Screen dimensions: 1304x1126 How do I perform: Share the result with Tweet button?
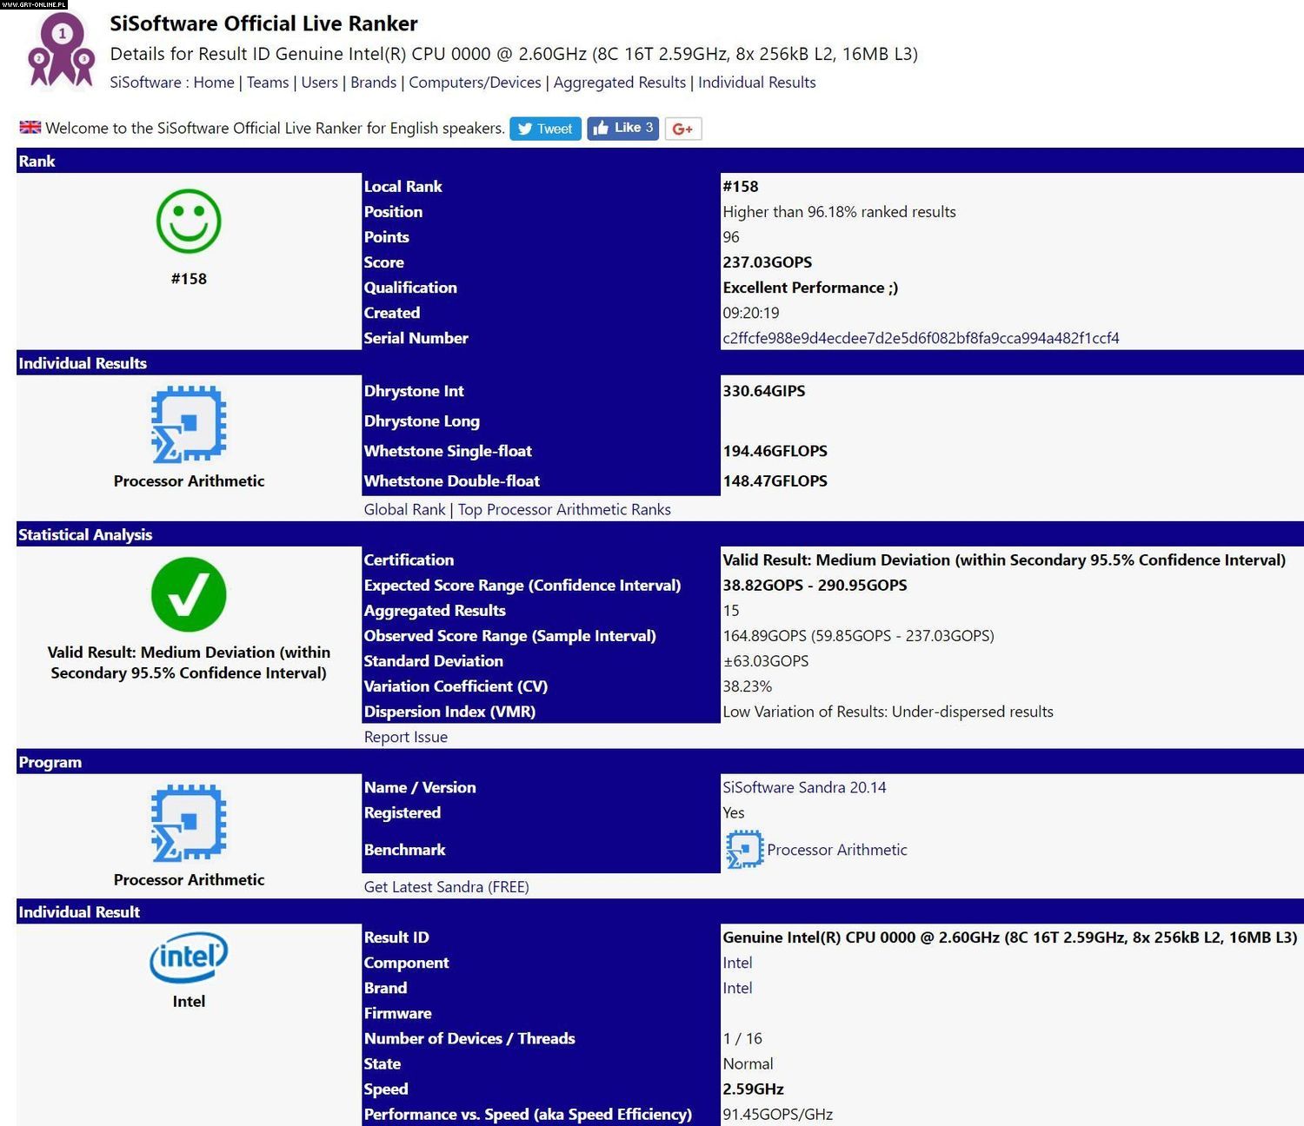[x=545, y=129]
